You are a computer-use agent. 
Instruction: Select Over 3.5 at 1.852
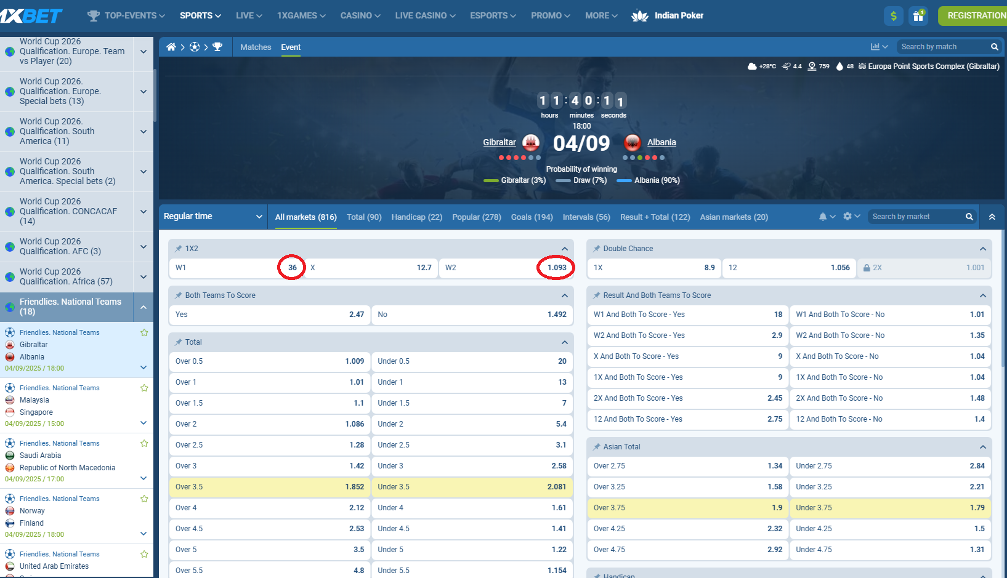pos(270,487)
